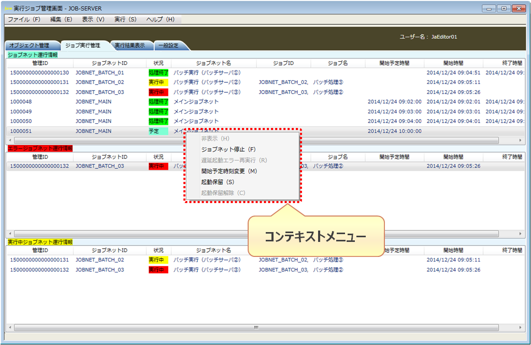This screenshot has height=345, width=531.
Task: Click the app icon in title bar
Action: pos(8,8)
